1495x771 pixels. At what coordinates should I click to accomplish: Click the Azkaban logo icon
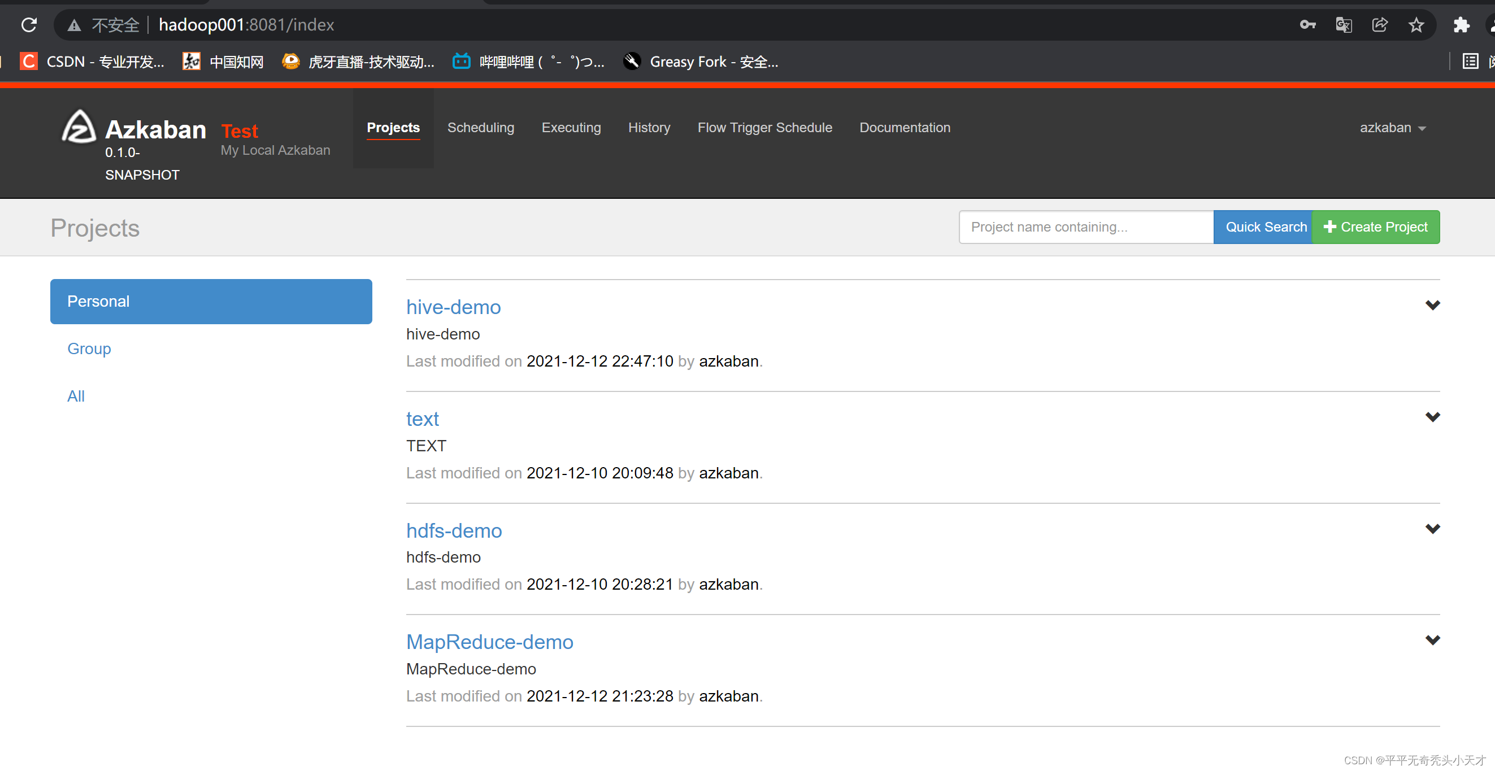[x=79, y=127]
